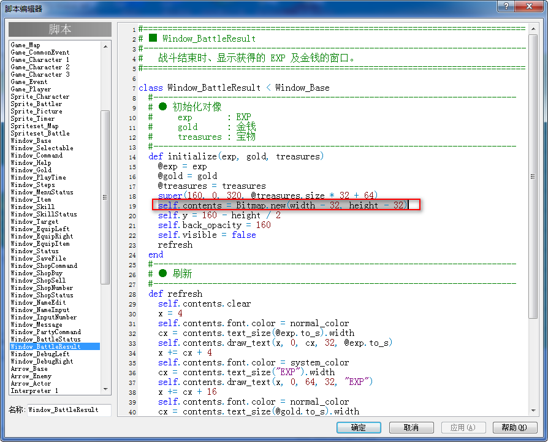
Task: Select Window_InputNumber script
Action: click(x=44, y=316)
